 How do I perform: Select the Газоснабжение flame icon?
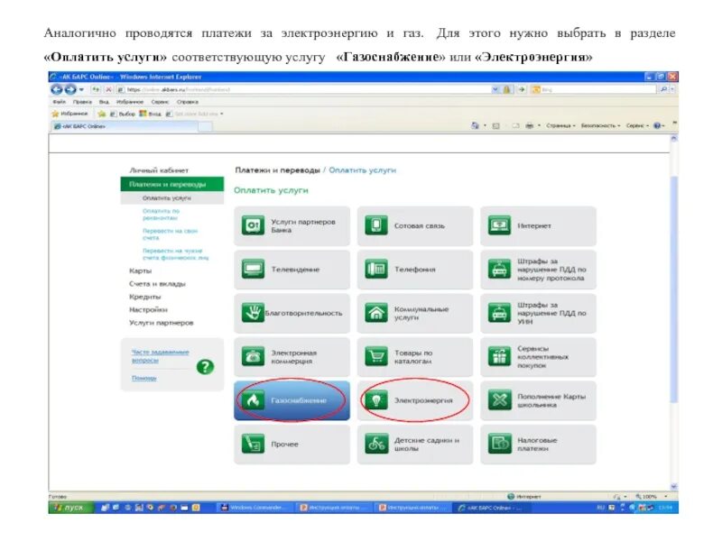pos(253,400)
